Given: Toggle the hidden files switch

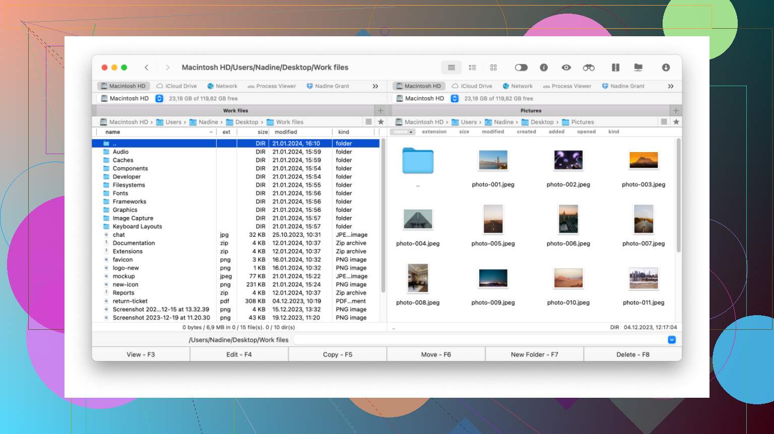Looking at the screenshot, I should (521, 67).
